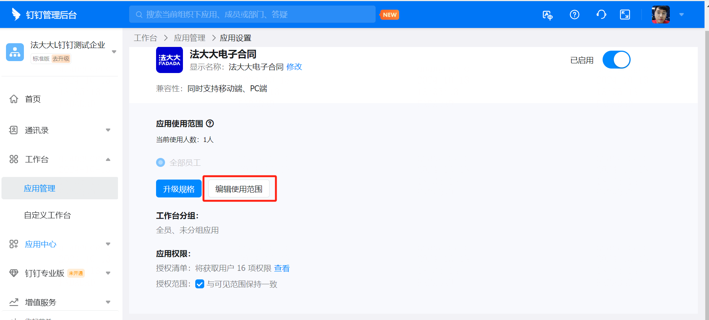Screen dimensions: 709x320
Task: Click the 通讯录 contacts icon
Action: tap(13, 130)
